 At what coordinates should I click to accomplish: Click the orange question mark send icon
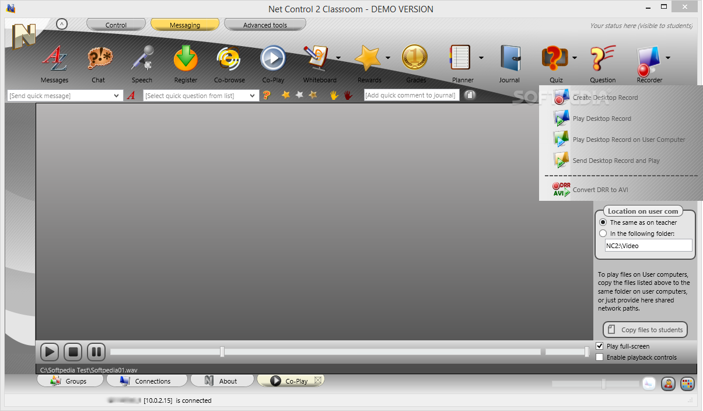267,95
